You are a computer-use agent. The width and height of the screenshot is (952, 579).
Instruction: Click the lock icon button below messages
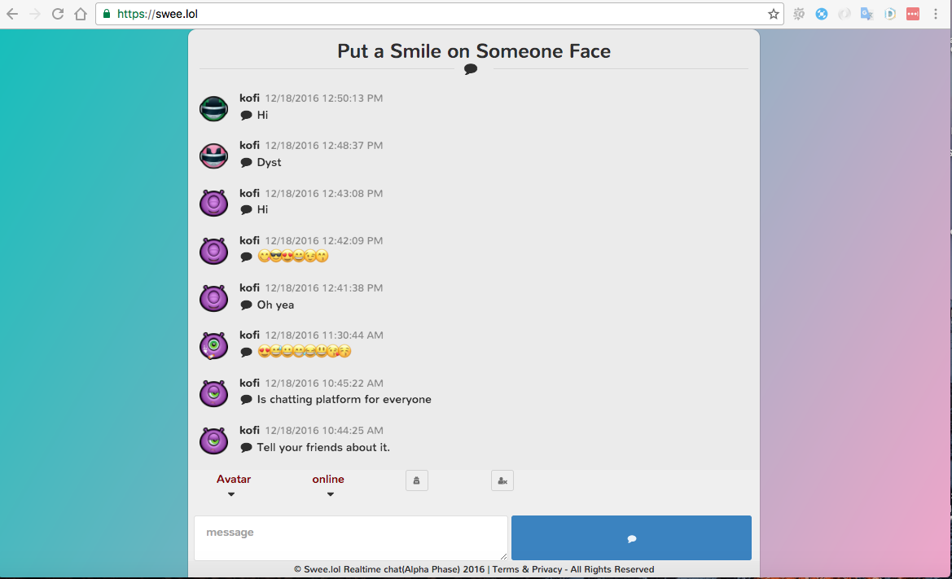point(416,480)
